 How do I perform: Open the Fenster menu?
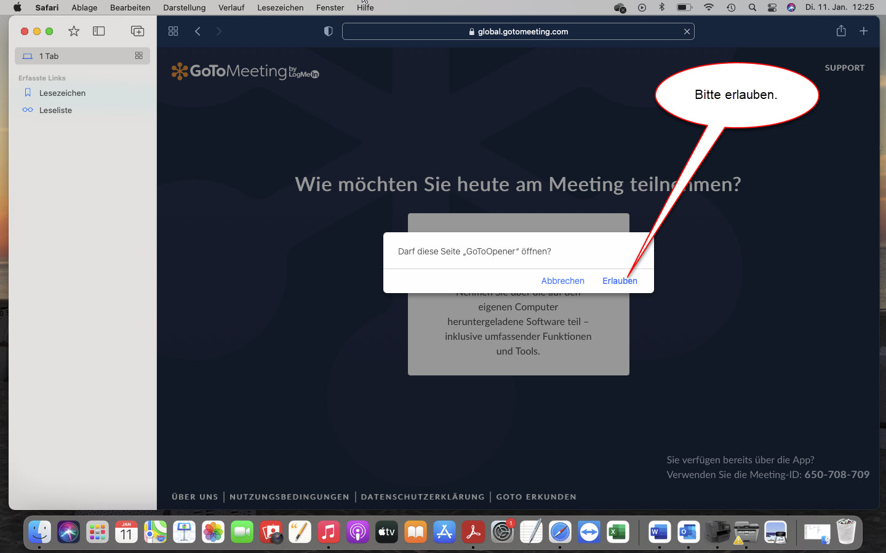click(330, 7)
